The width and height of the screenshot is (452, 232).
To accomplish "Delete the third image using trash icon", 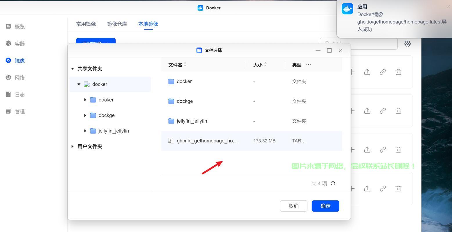I will click(398, 150).
